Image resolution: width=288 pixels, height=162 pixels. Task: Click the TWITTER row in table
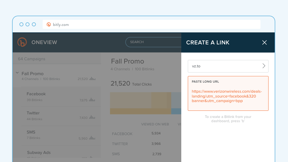pyautogui.click(x=120, y=144)
